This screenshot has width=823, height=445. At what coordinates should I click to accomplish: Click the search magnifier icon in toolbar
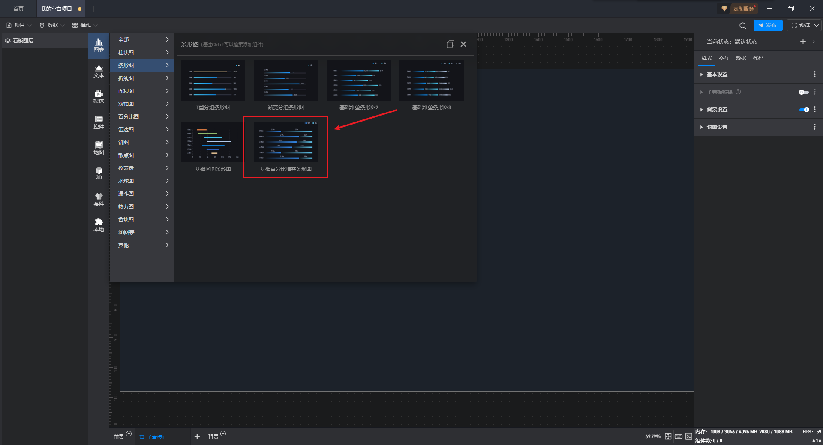coord(742,26)
